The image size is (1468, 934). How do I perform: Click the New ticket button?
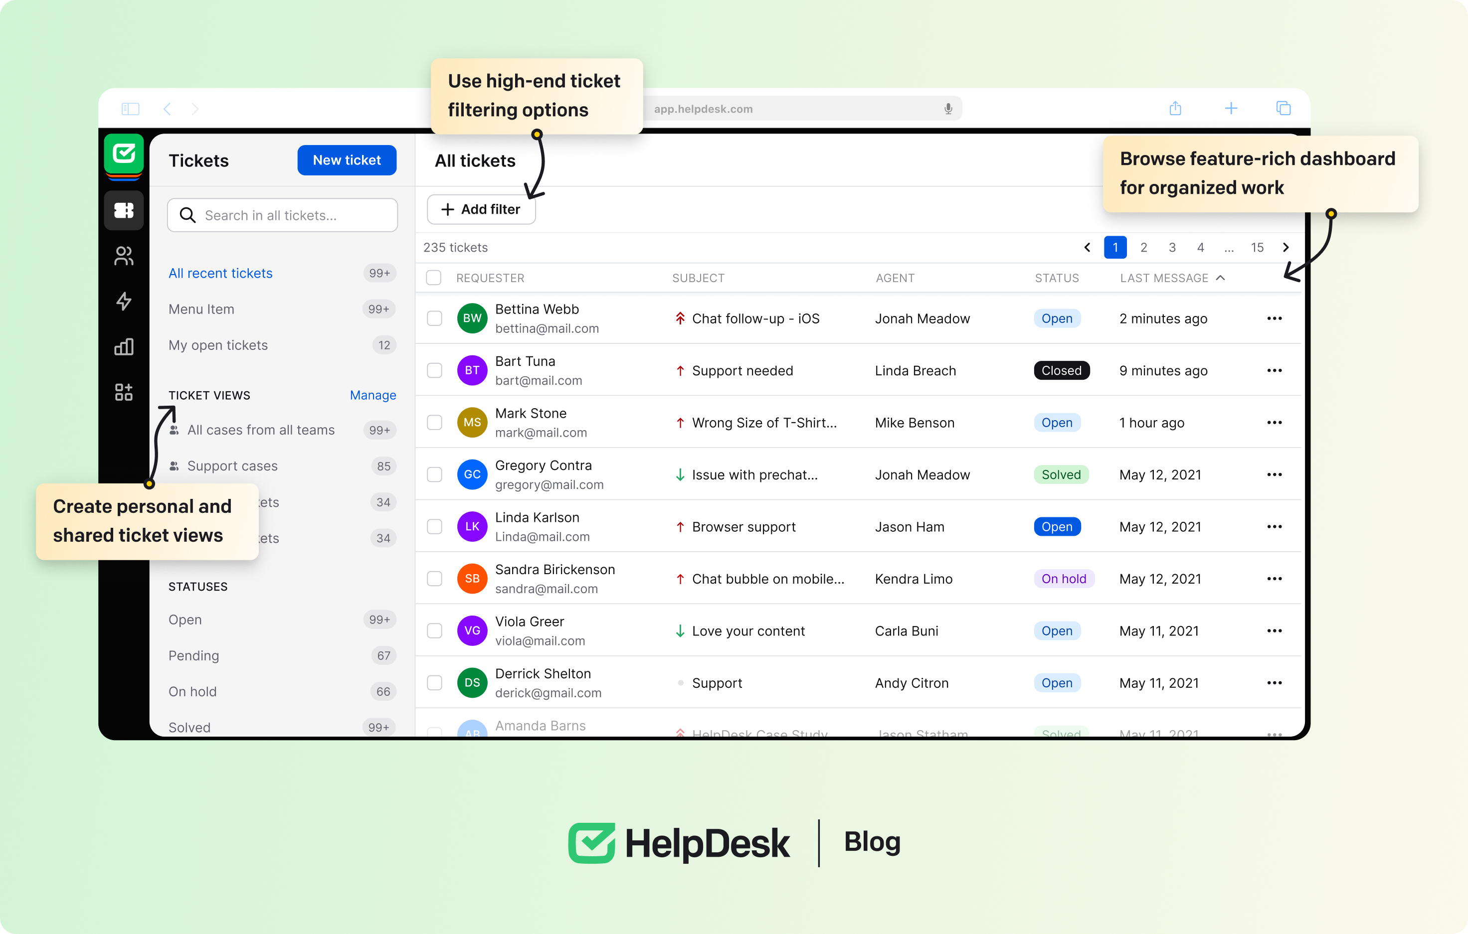(346, 160)
